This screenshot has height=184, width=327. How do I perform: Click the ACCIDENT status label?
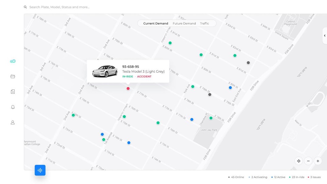pos(144,77)
